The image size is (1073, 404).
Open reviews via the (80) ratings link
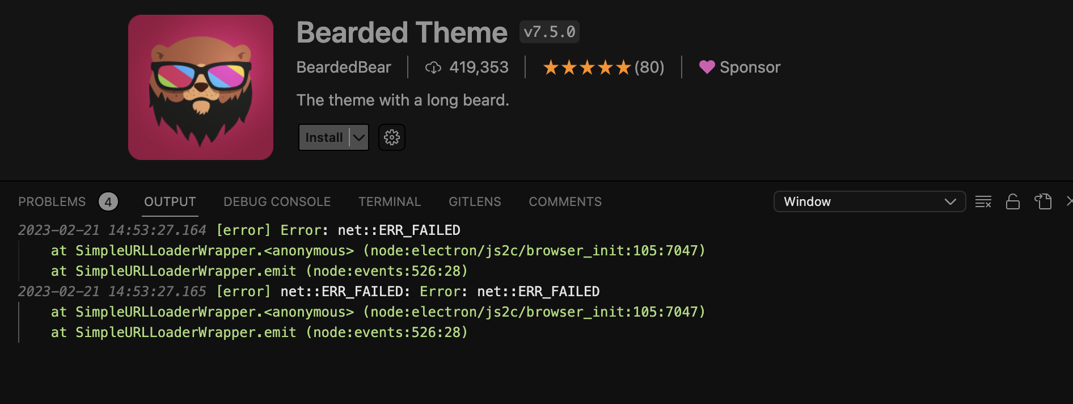(x=649, y=67)
